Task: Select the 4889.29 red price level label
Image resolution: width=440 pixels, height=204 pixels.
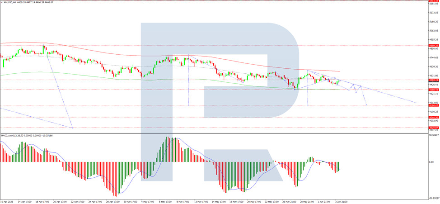Action: [x=434, y=45]
